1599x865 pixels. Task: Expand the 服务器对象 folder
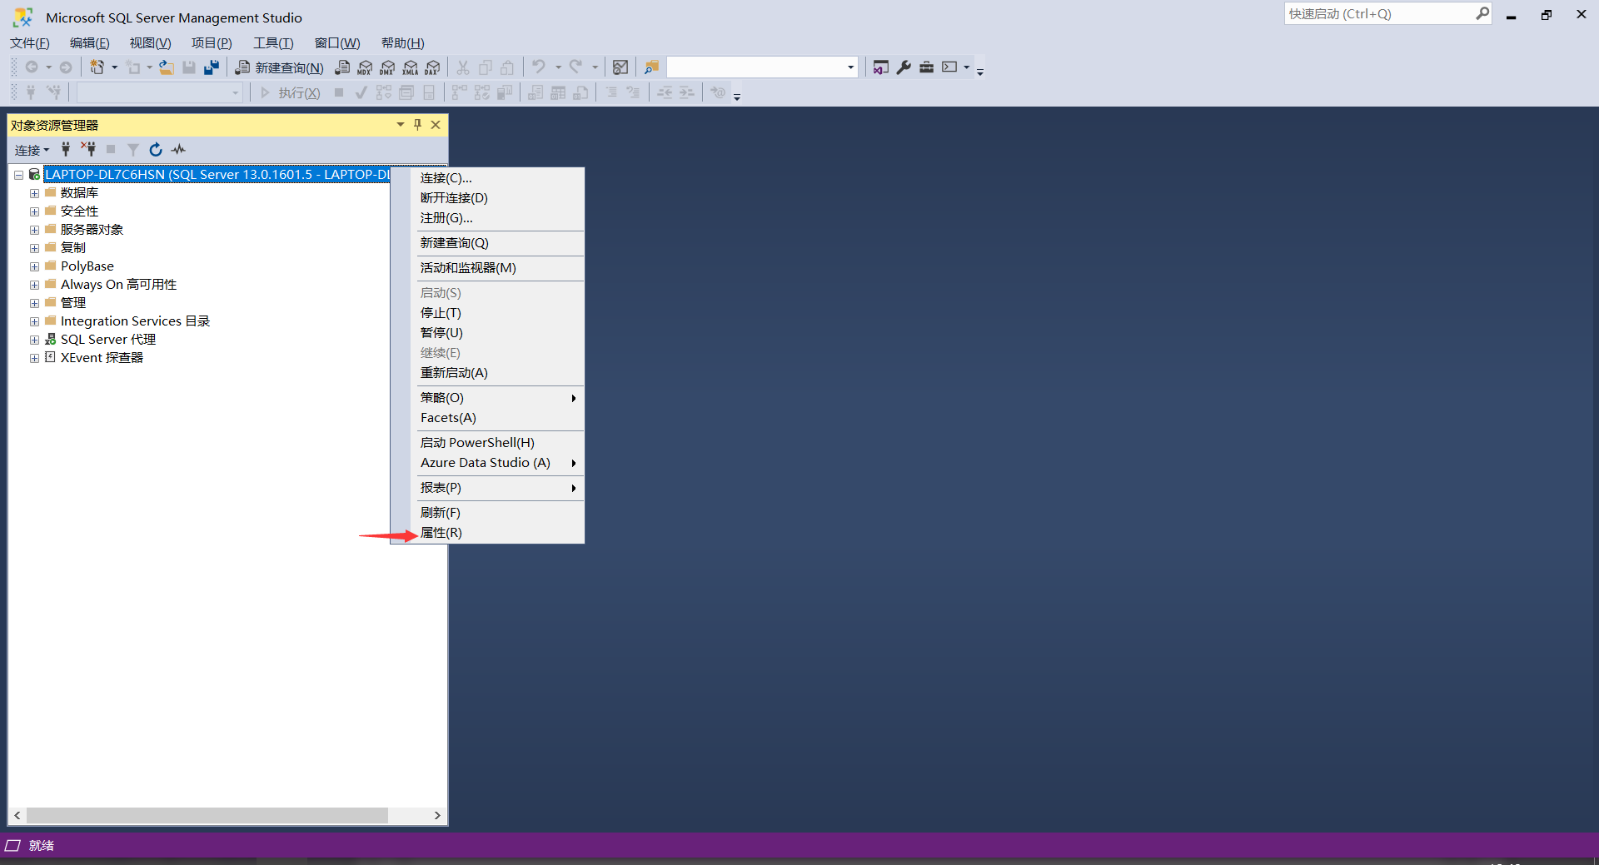[x=34, y=230]
